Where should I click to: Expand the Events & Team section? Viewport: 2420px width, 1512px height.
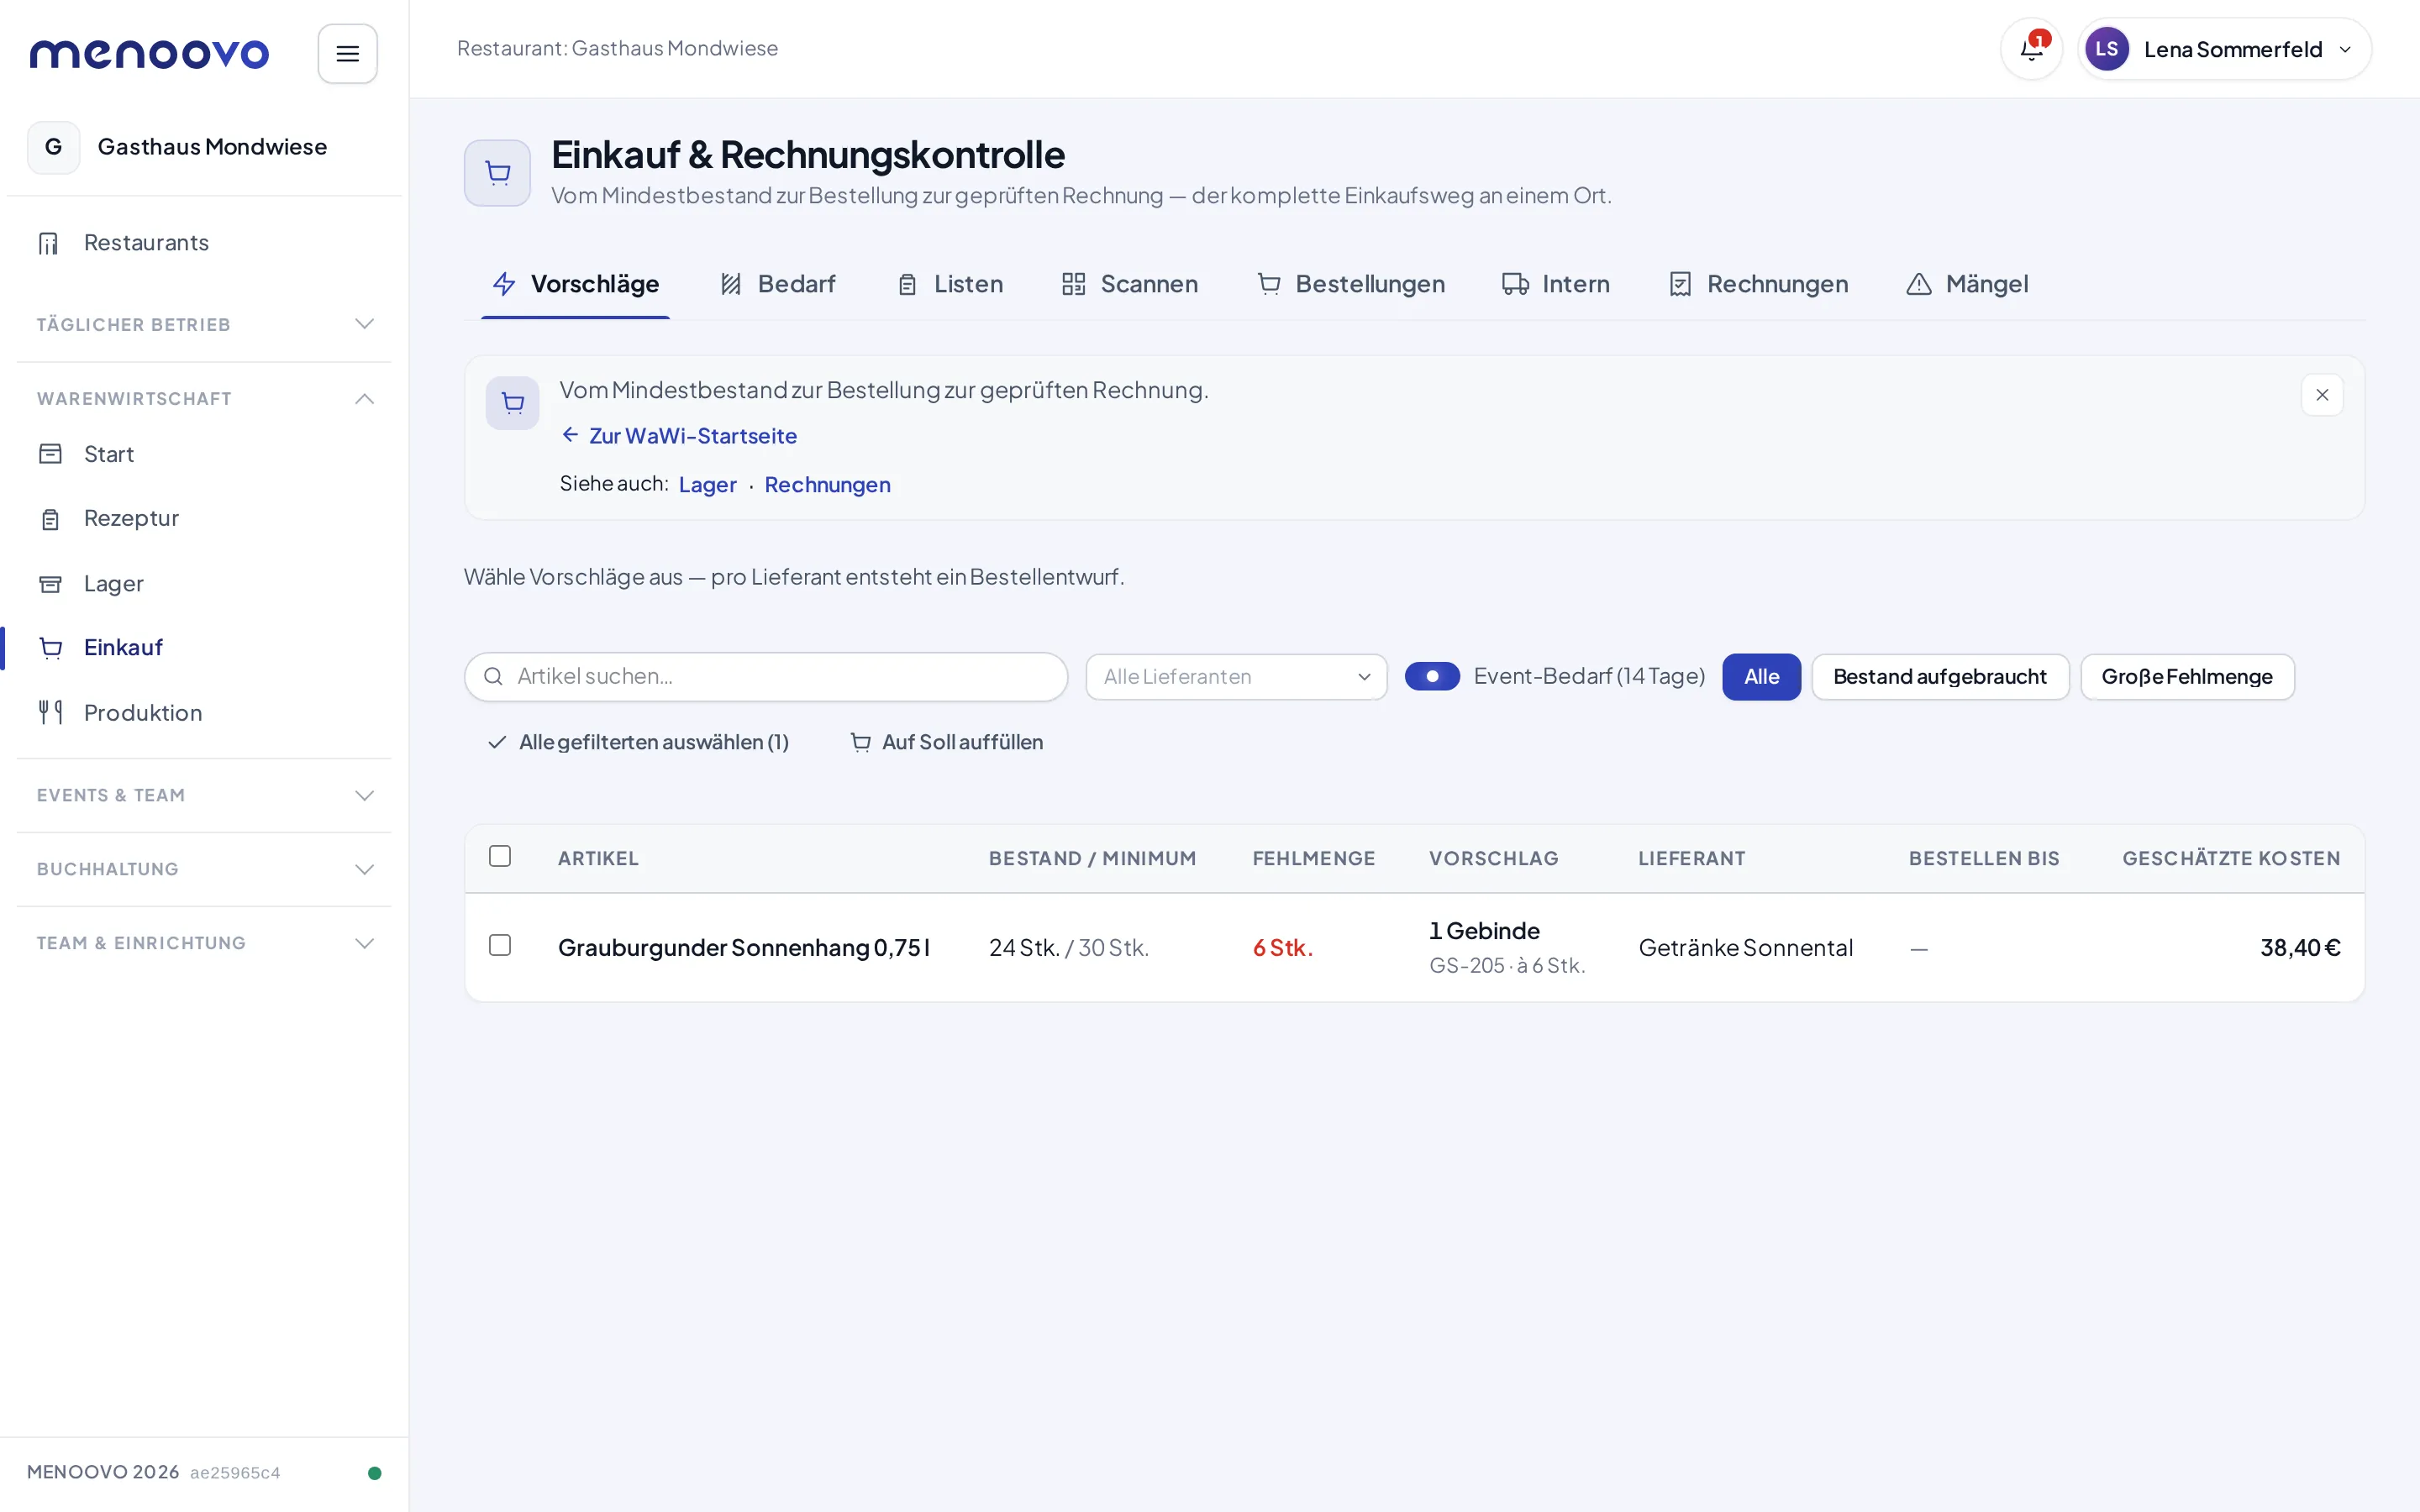(204, 796)
